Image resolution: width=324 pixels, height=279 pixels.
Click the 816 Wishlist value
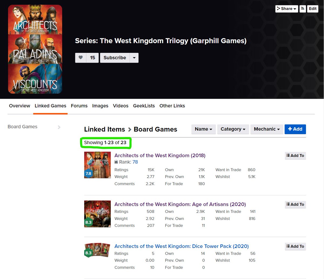click(x=252, y=219)
